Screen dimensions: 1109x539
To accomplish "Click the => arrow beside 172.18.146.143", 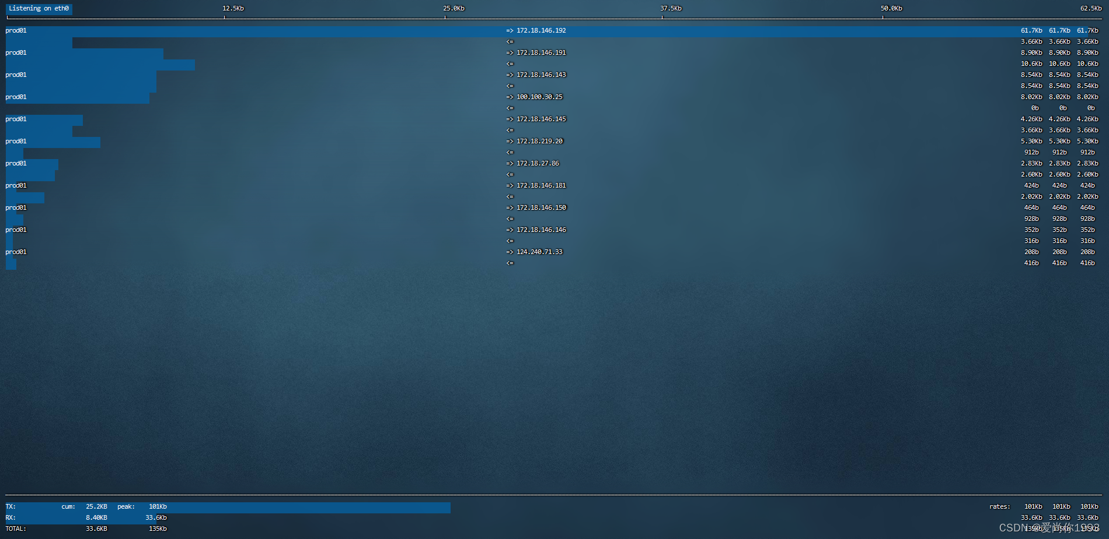I will click(x=510, y=75).
